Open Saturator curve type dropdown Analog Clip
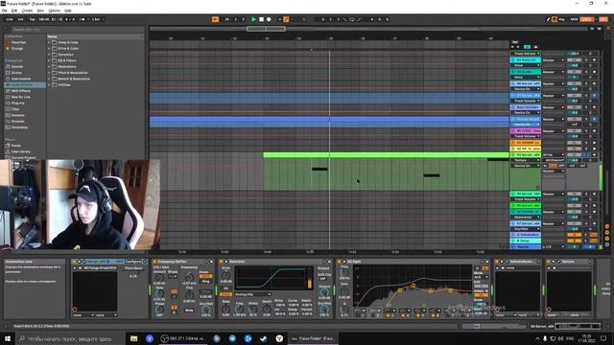 (x=252, y=294)
